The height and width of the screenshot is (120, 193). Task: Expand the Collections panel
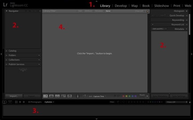(7, 60)
